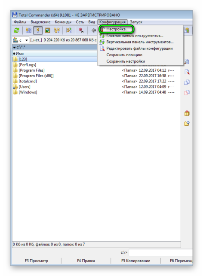This screenshot has height=276, width=203.
Task: Choose the Настройка... menu entry
Action: coord(117,29)
